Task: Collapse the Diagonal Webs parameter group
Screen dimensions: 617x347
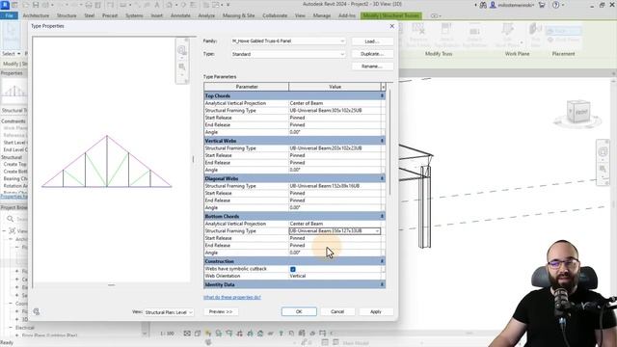Action: tap(382, 178)
